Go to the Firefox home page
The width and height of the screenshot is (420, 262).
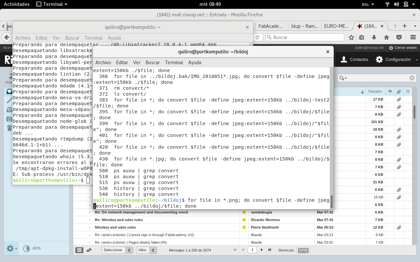pos(387,37)
